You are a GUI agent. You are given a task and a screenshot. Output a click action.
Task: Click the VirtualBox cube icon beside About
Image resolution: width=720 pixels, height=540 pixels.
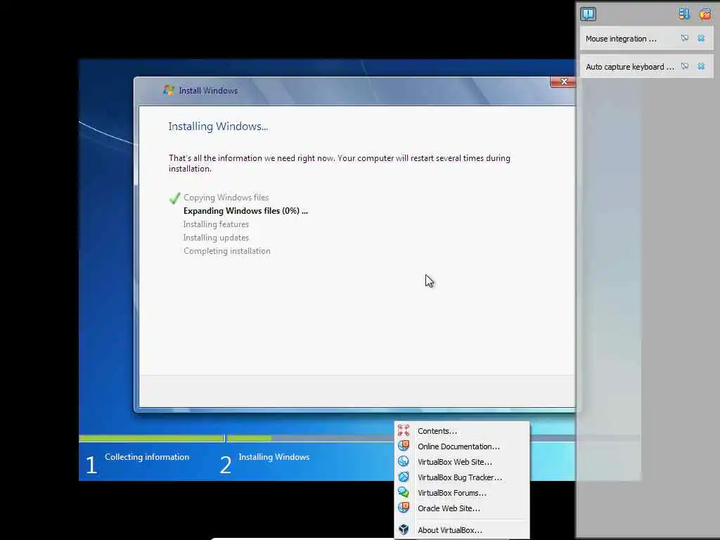pyautogui.click(x=404, y=529)
